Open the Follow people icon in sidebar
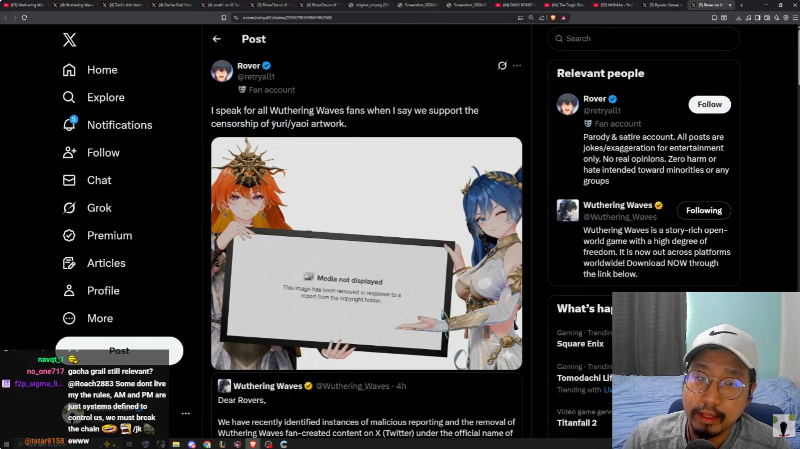This screenshot has height=449, width=800. (69, 152)
